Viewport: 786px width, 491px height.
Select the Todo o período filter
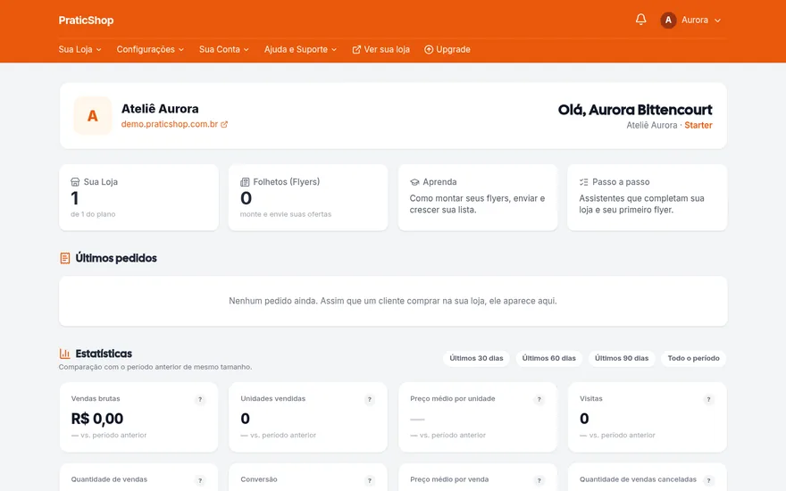coord(694,358)
